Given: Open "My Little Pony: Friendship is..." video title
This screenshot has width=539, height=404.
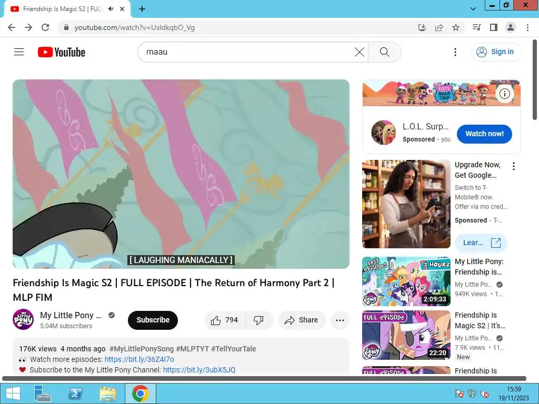Looking at the screenshot, I should click(x=479, y=267).
